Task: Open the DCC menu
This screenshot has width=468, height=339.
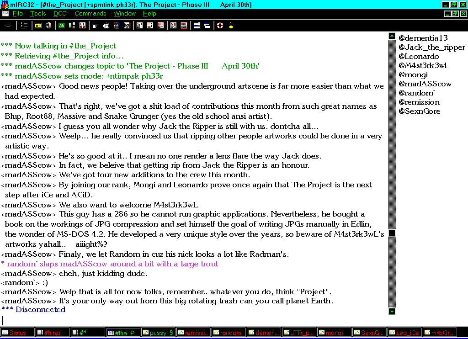Action: [60, 14]
